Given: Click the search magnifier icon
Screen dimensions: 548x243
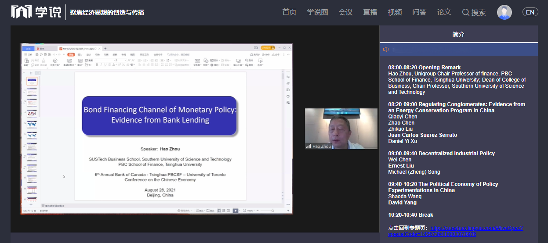Looking at the screenshot, I should point(466,12).
